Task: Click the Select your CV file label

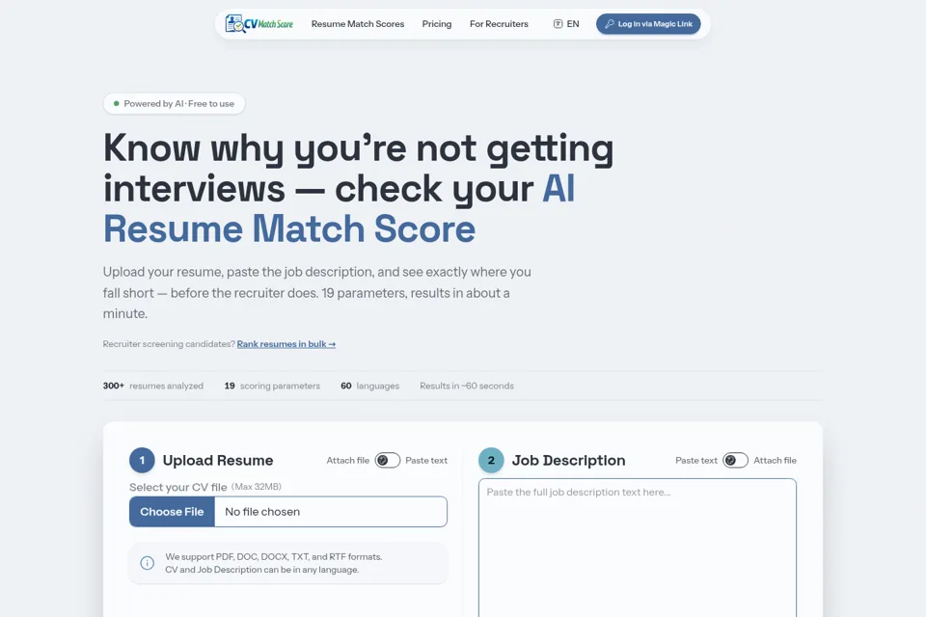Action: 178,487
